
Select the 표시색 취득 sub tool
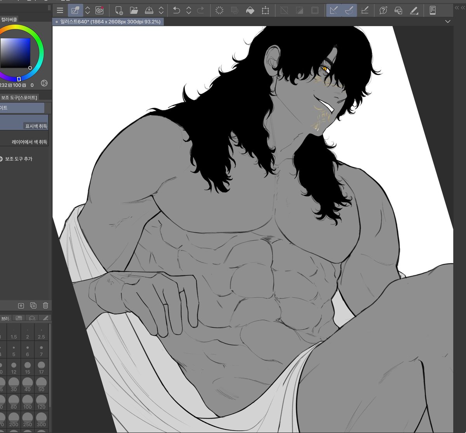click(x=24, y=122)
